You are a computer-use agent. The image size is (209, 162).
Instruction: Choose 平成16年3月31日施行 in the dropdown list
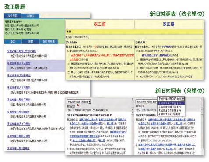[x=170, y=111]
